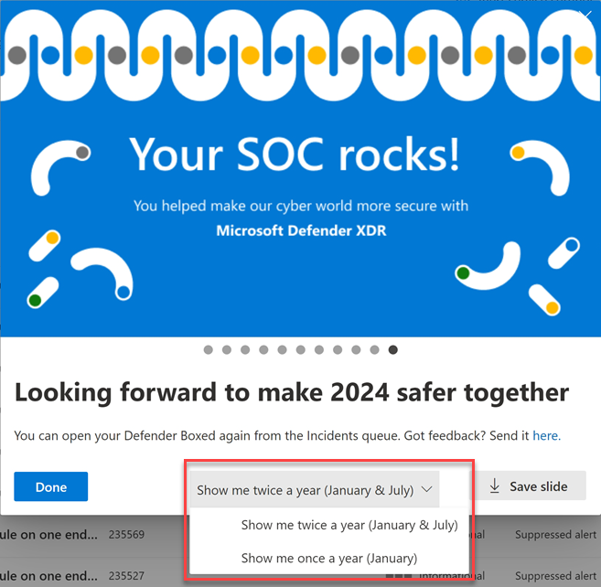The height and width of the screenshot is (587, 601).
Task: Go to the first slide pagination dot
Action: tap(209, 350)
